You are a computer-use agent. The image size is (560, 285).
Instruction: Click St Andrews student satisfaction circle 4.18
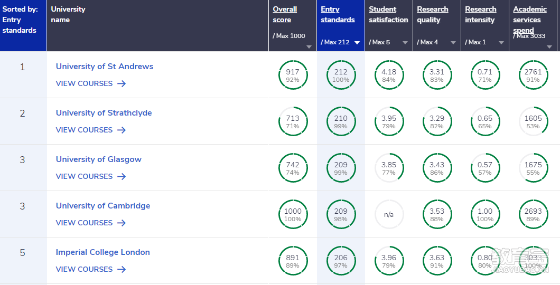click(389, 75)
